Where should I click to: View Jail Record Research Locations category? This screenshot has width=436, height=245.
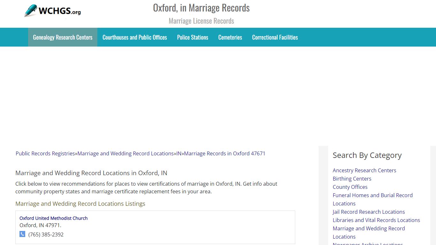coord(369,212)
